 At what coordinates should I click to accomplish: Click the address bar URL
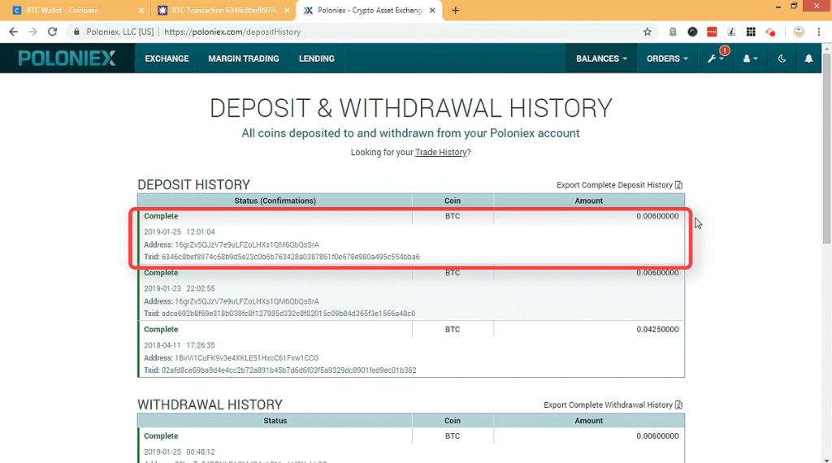[232, 32]
